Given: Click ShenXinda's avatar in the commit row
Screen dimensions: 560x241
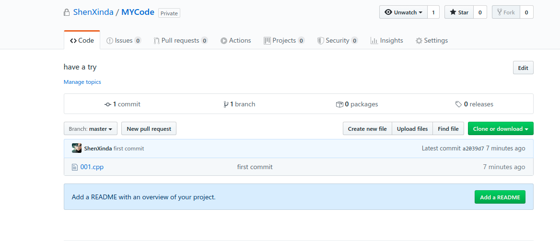Looking at the screenshot, I should [x=77, y=149].
